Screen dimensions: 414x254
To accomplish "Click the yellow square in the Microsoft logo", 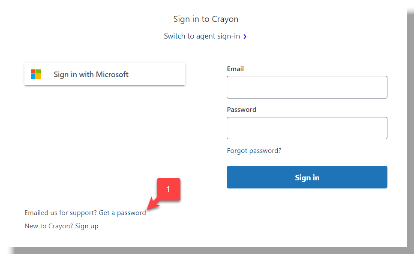I will (x=39, y=76).
